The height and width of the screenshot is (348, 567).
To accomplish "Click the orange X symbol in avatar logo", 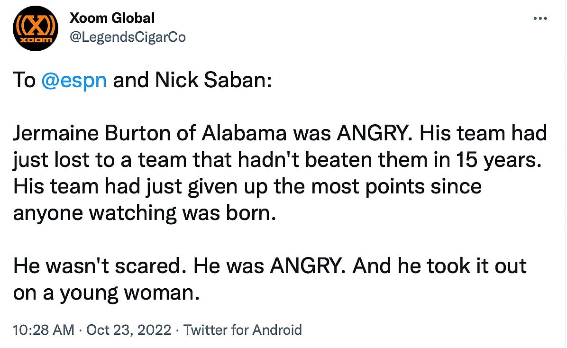I will (36, 24).
